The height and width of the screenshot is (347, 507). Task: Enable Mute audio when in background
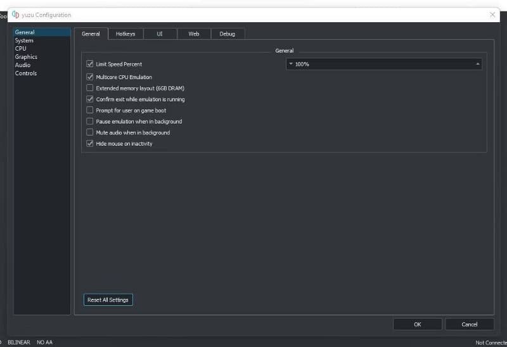click(x=89, y=132)
